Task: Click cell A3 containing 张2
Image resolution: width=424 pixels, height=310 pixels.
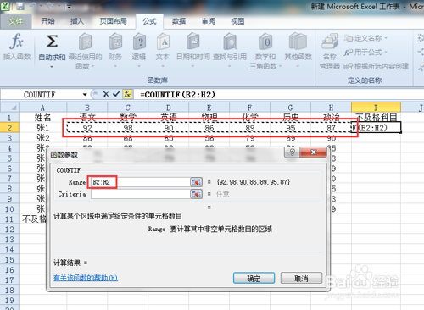Action: click(43, 138)
